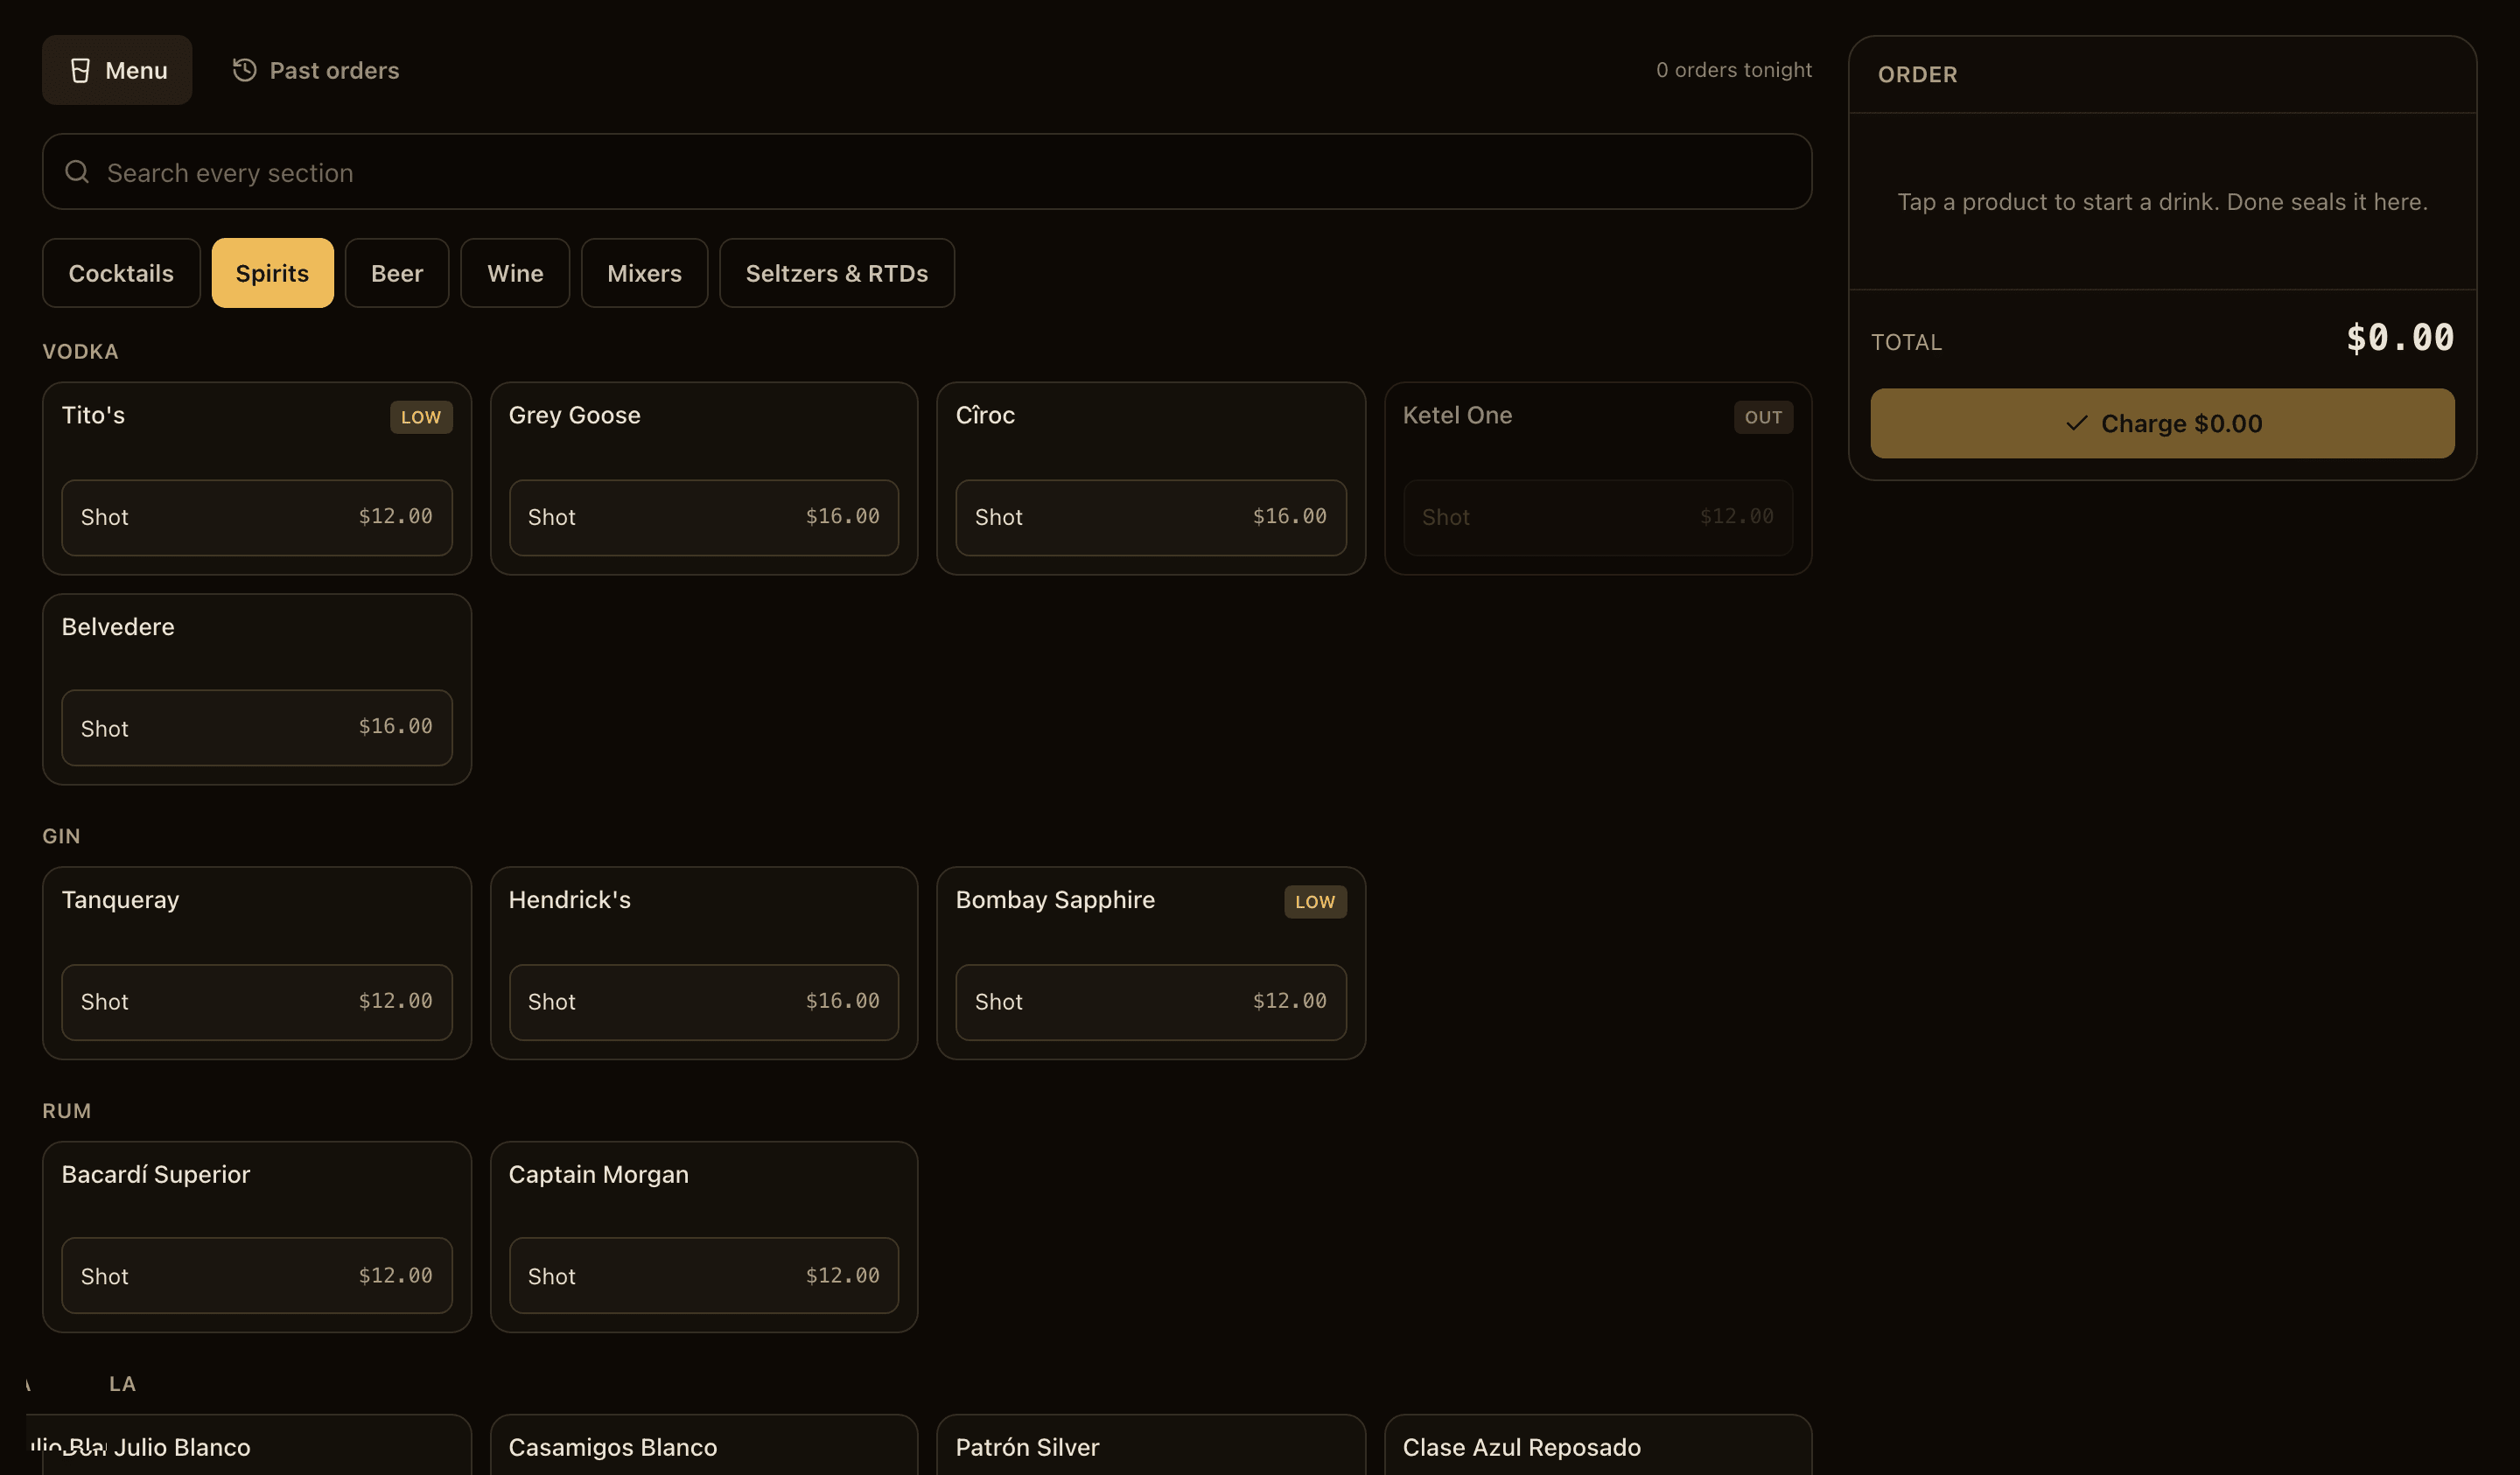The width and height of the screenshot is (2520, 1475).
Task: Click the LOW badge on Bombay Sapphire
Action: pos(1315,902)
